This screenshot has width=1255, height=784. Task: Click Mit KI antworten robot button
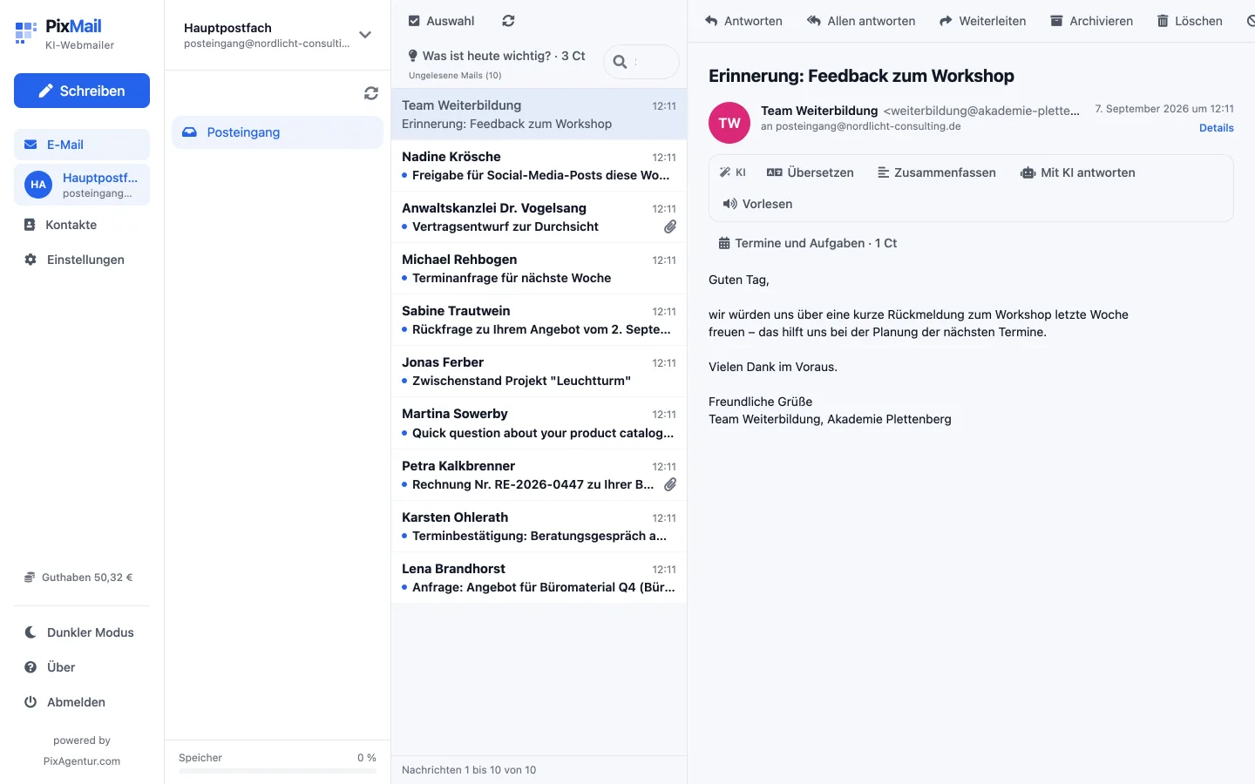(x=1078, y=172)
